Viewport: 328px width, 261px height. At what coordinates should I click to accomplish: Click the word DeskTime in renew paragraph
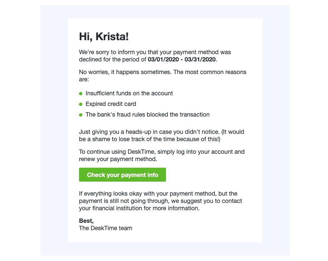click(x=141, y=152)
